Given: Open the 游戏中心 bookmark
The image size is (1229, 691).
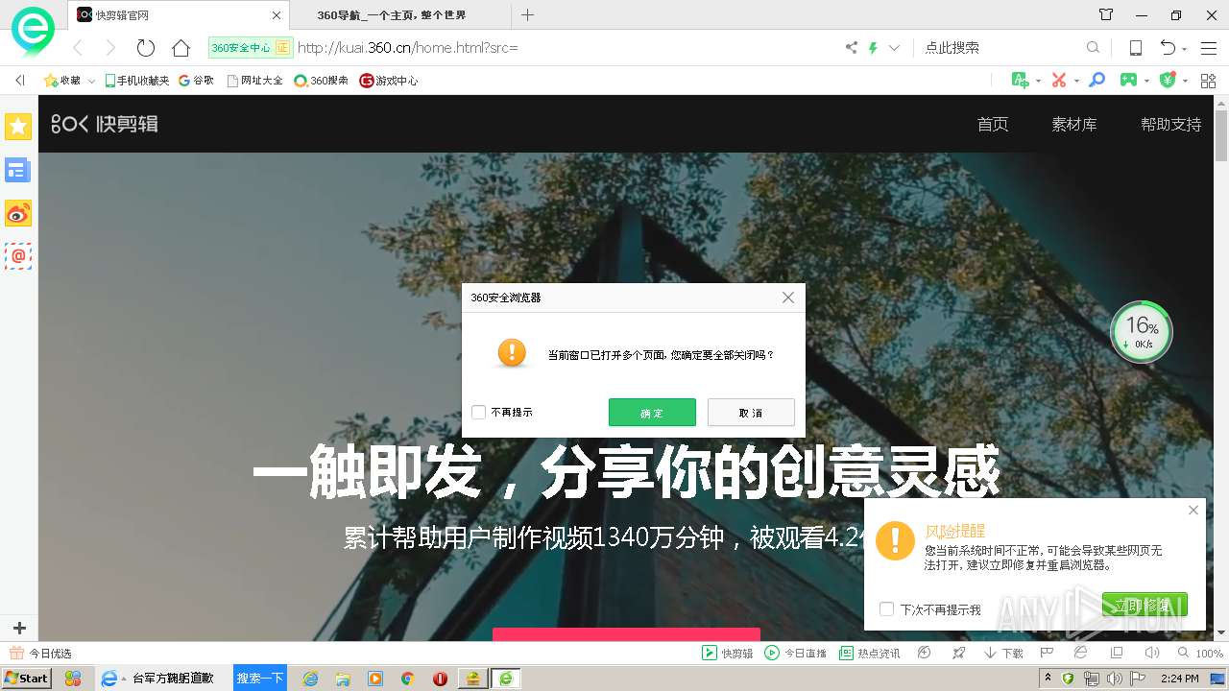Looking at the screenshot, I should tap(388, 81).
